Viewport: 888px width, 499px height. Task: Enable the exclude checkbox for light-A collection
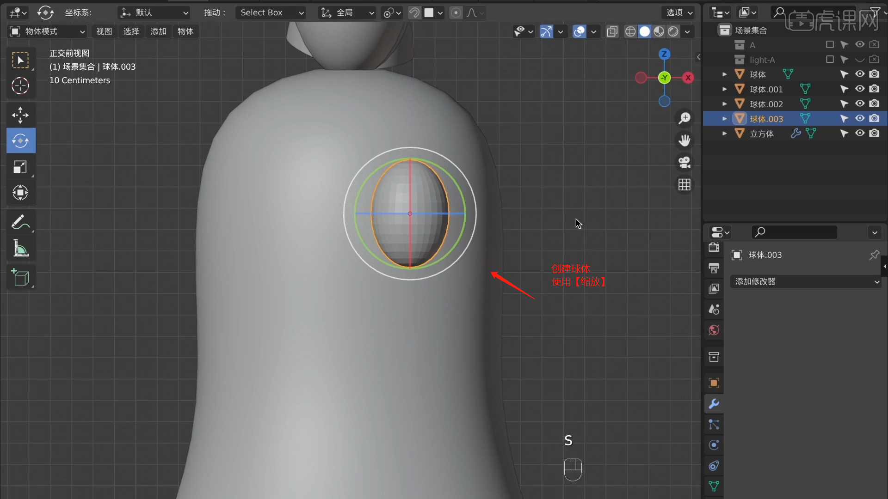(830, 60)
